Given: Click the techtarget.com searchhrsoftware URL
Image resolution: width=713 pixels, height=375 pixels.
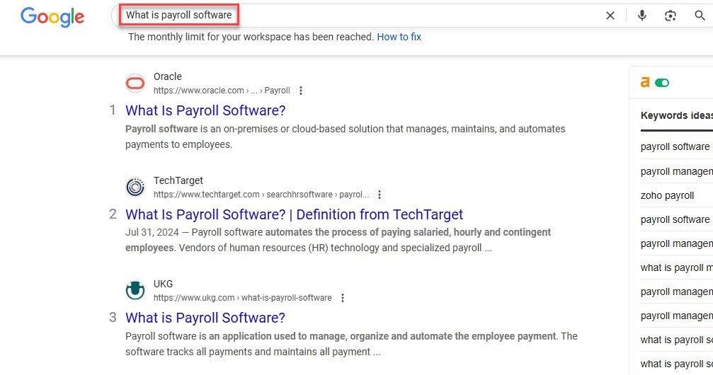Looking at the screenshot, I should [261, 195].
